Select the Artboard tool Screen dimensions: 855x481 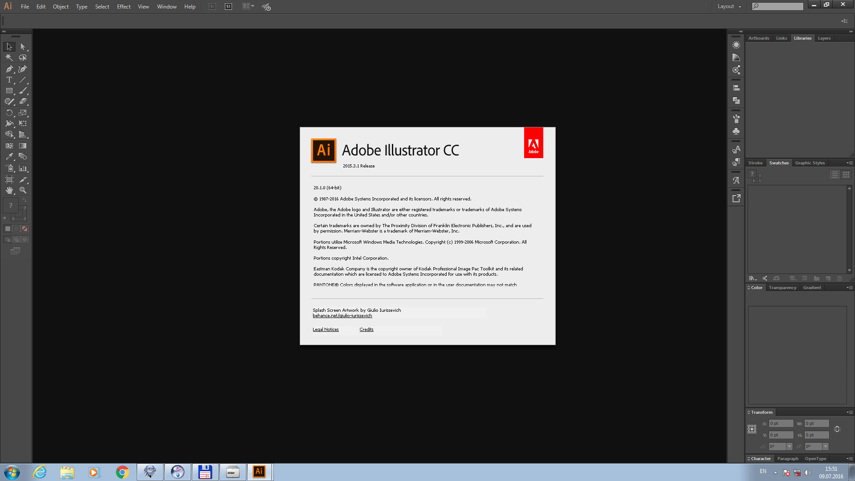point(9,179)
